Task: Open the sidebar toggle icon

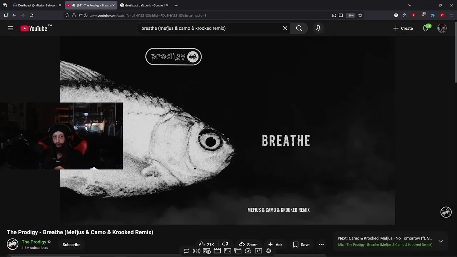Action: [6, 15]
